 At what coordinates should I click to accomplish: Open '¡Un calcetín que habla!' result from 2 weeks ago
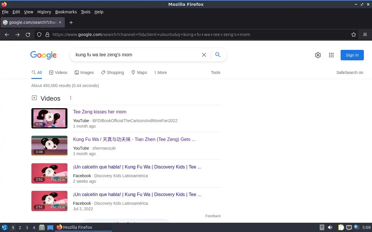pos(137,167)
